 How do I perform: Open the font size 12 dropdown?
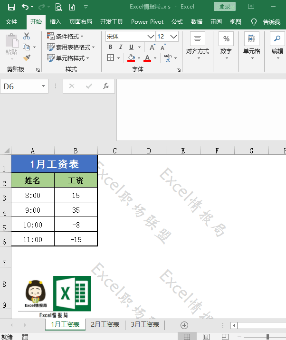coord(173,37)
